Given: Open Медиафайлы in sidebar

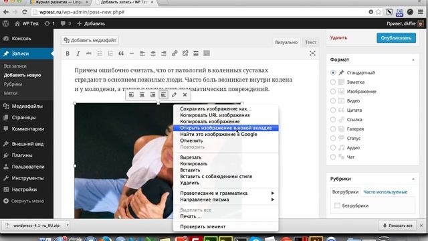Looking at the screenshot, I should point(27,106).
